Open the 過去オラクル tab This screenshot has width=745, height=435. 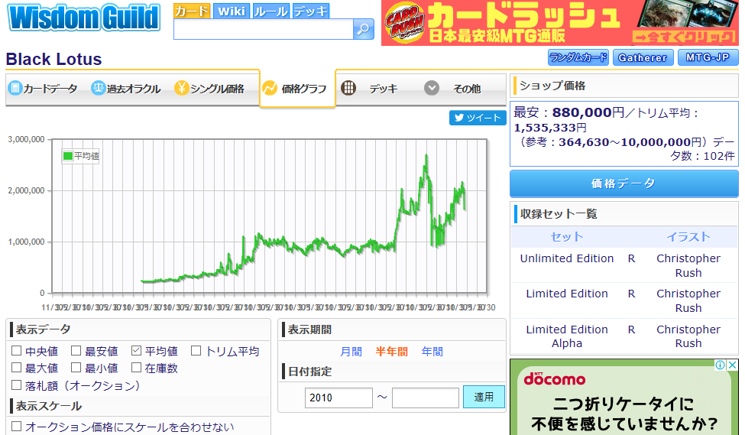point(126,89)
